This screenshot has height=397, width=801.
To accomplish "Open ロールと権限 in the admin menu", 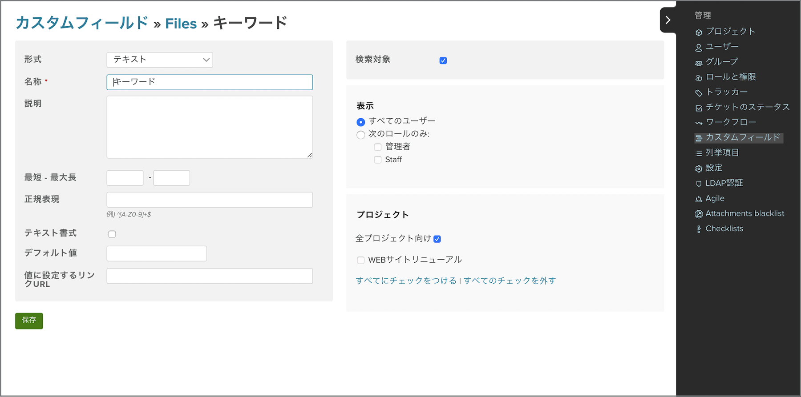I will 731,77.
